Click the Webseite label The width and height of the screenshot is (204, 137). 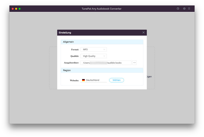click(74, 81)
